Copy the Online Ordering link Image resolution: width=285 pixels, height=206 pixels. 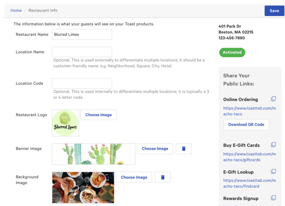pos(273,99)
